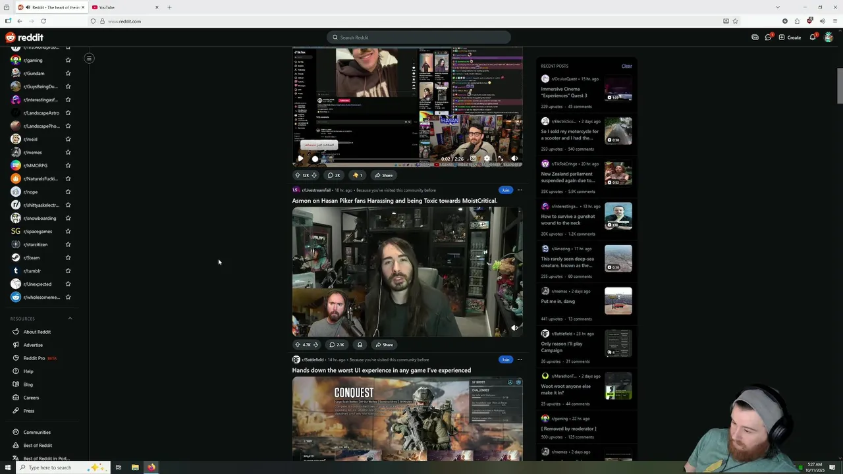
Task: Share the Asmon on Hasan Piker post
Action: [x=384, y=344]
